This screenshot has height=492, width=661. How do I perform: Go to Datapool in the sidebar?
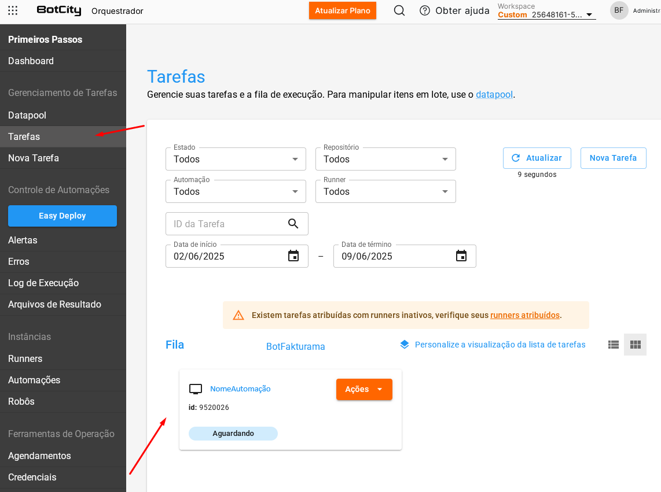click(x=27, y=115)
